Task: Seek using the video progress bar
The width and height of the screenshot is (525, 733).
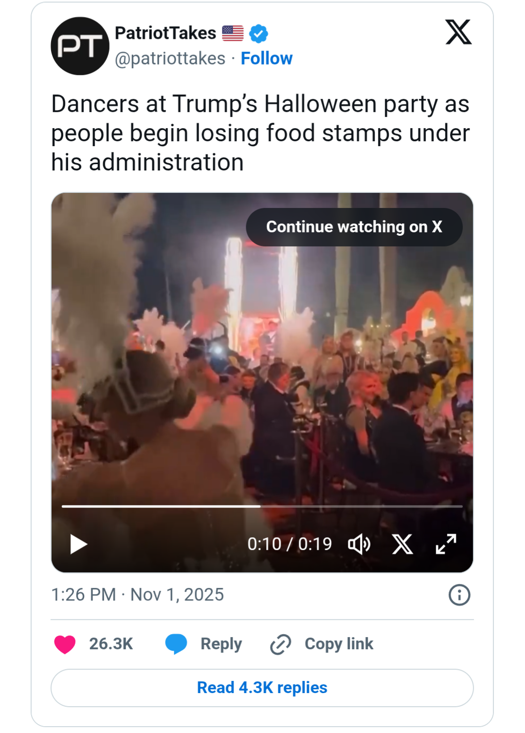Action: (x=262, y=507)
